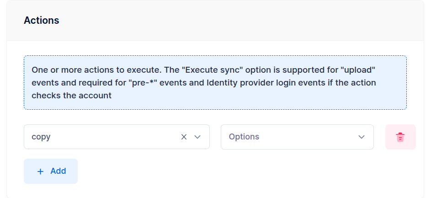Click the gray Actions card header bar
Screen dimensions: 431x198
coord(215,21)
